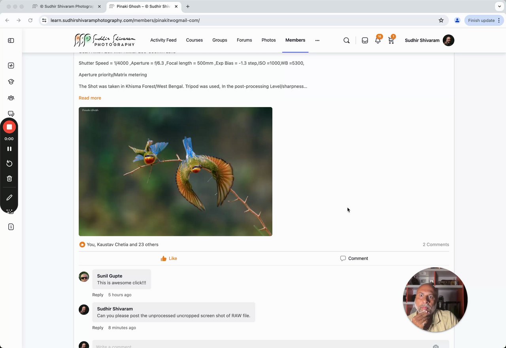
Task: Open Sunil Gupte's profile name
Action: pyautogui.click(x=110, y=276)
